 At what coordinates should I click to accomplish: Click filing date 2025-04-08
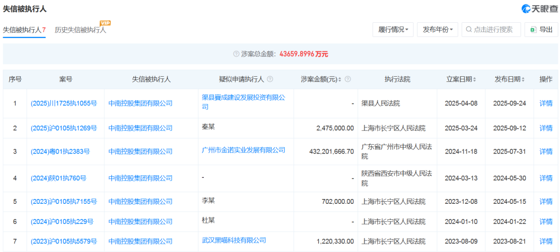click(x=461, y=104)
